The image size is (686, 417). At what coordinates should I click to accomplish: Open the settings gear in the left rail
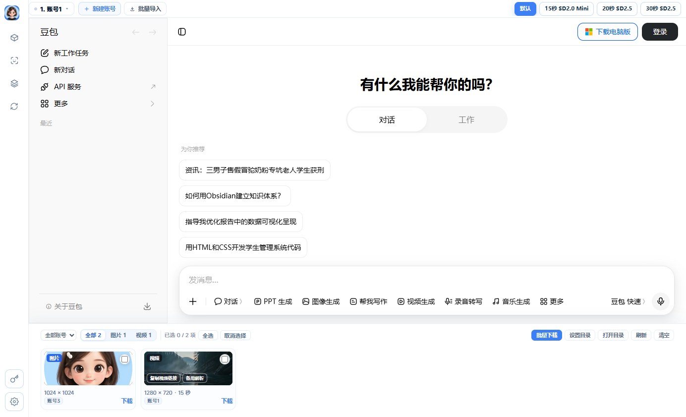click(x=14, y=402)
